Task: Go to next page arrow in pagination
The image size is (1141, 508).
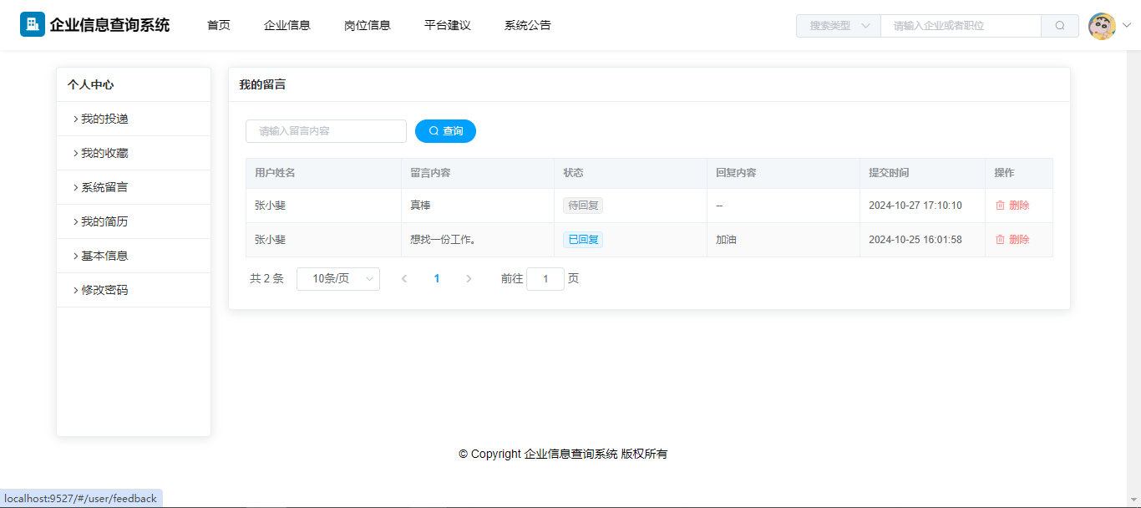Action: (x=469, y=279)
